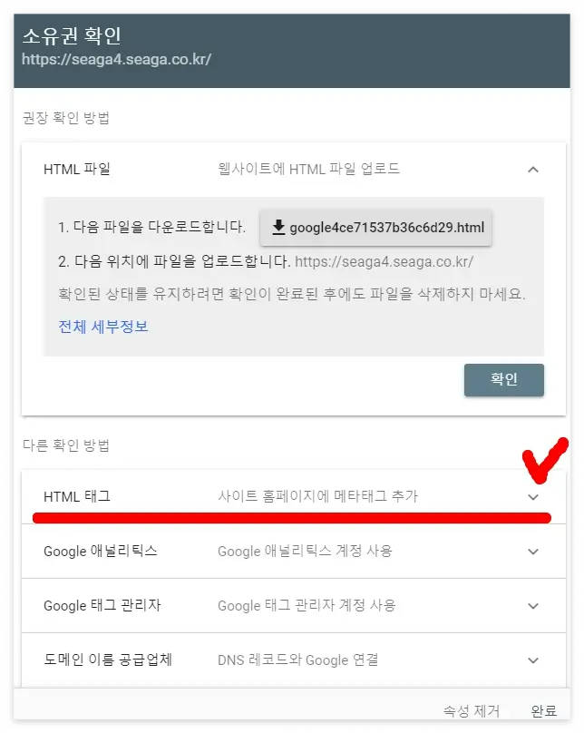Expand the Google 애널리틱스 section
The height and width of the screenshot is (733, 584).
tap(534, 552)
